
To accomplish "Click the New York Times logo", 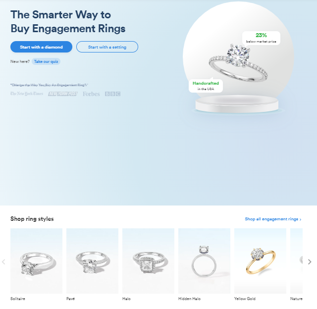I will point(27,94).
